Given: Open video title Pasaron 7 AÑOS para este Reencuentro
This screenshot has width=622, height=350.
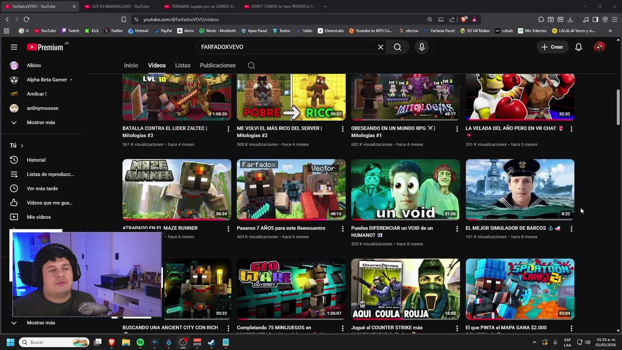Looking at the screenshot, I should [281, 228].
